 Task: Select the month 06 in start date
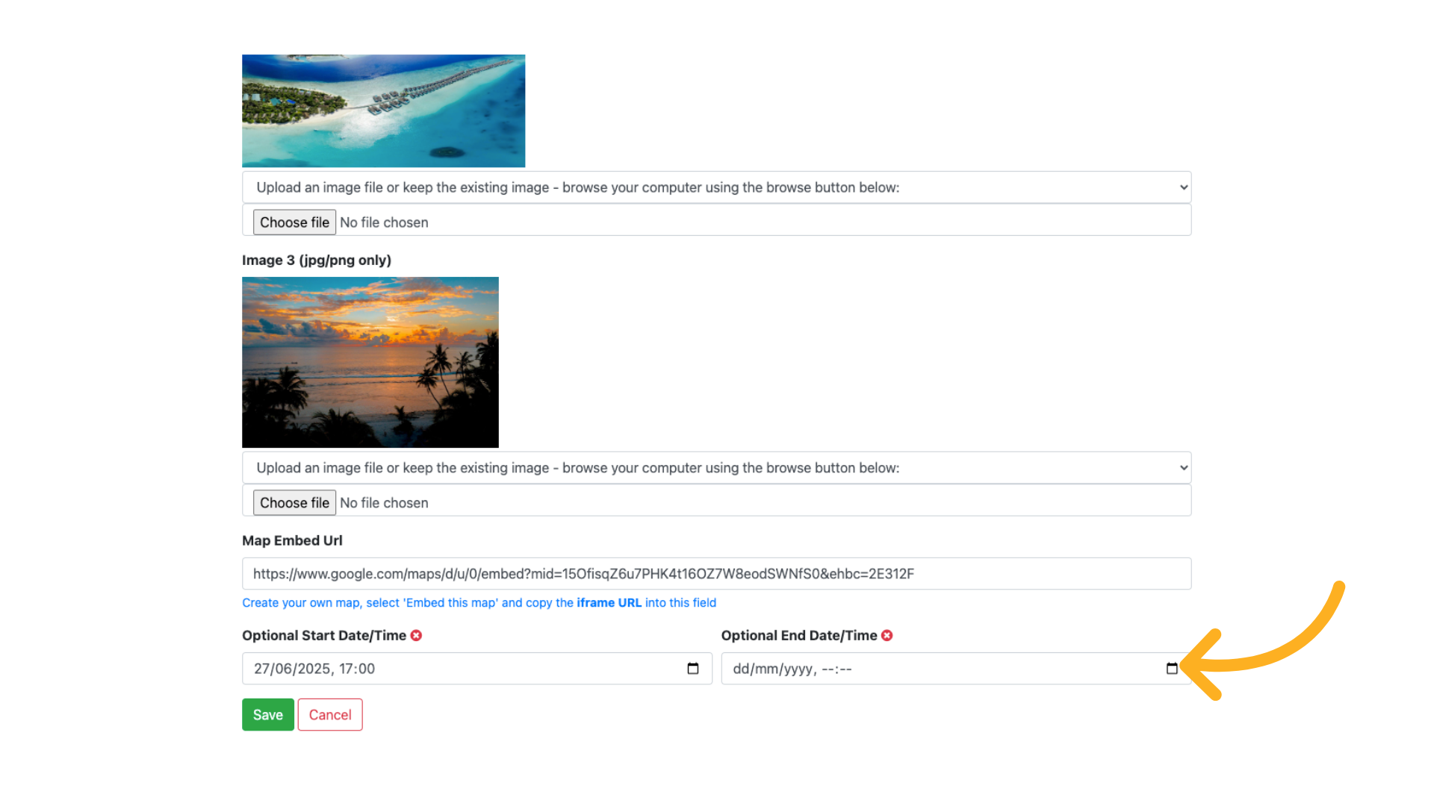coord(284,669)
